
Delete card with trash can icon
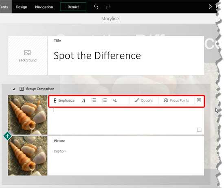(x=199, y=100)
